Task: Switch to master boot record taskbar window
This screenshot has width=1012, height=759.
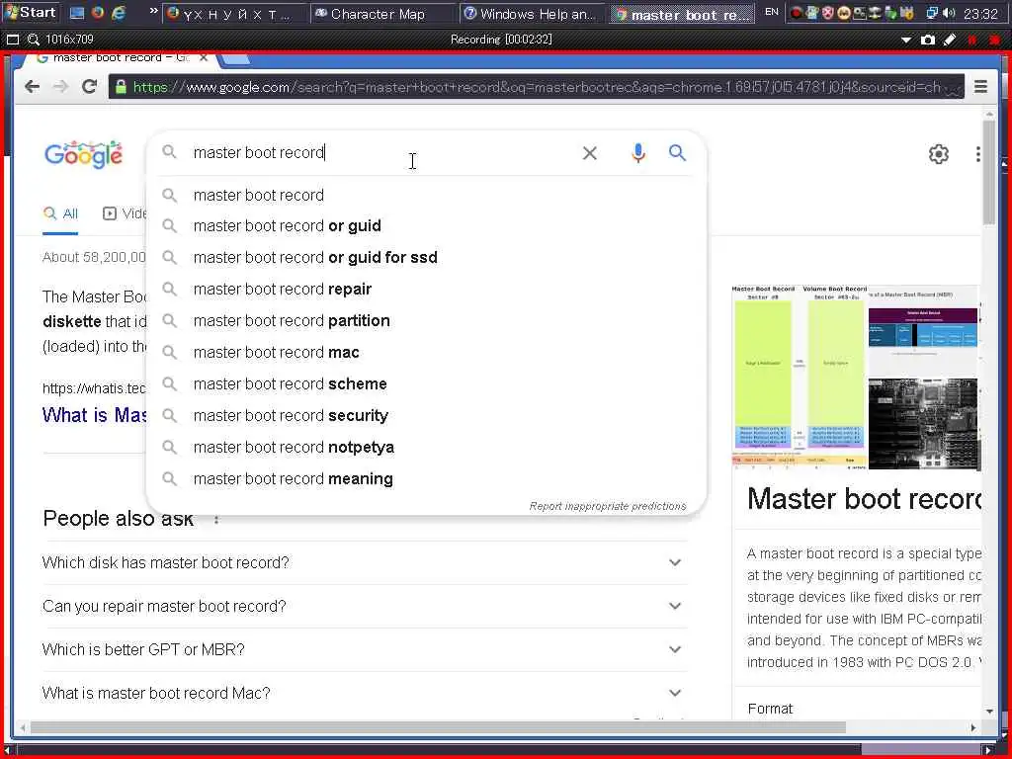Action: click(x=683, y=14)
